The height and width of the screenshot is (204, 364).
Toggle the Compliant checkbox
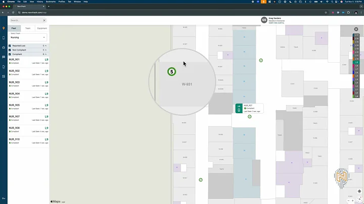tap(10, 54)
